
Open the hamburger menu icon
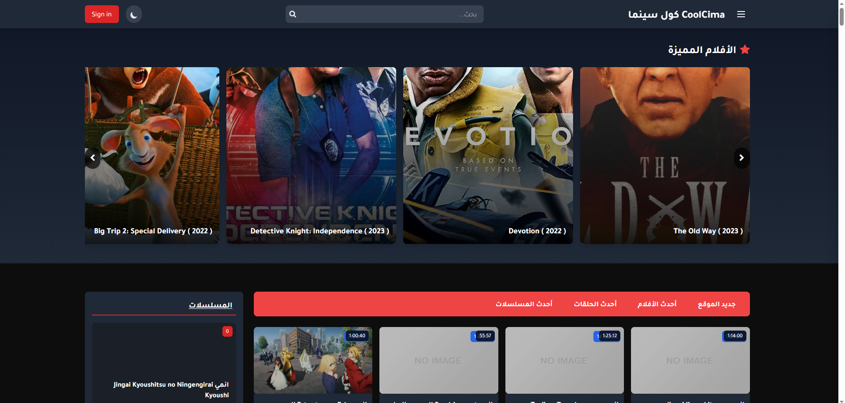741,14
